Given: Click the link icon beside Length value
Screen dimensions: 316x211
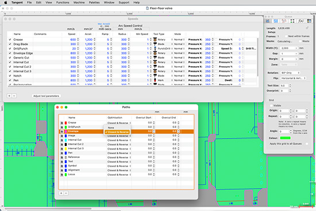Looking at the screenshot, I should click(307, 28).
